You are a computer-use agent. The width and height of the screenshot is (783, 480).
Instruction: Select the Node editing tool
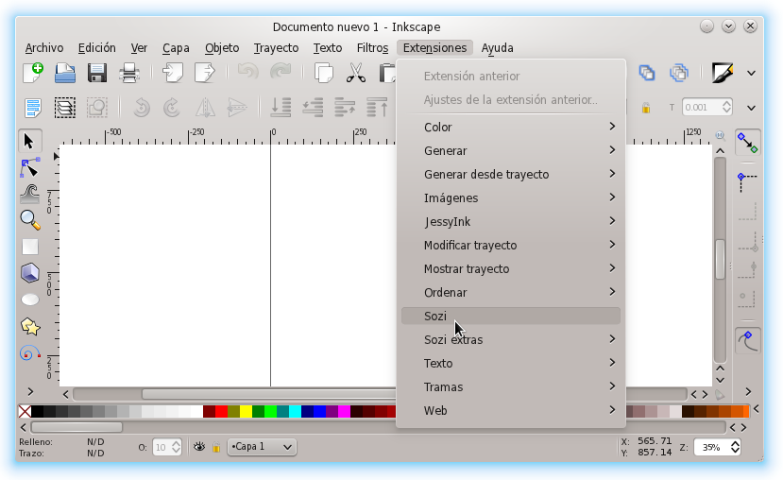point(30,167)
